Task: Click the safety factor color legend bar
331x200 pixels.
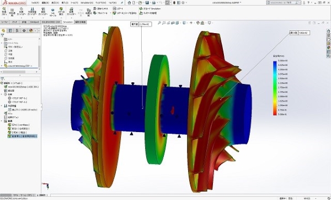Action: (x=275, y=88)
